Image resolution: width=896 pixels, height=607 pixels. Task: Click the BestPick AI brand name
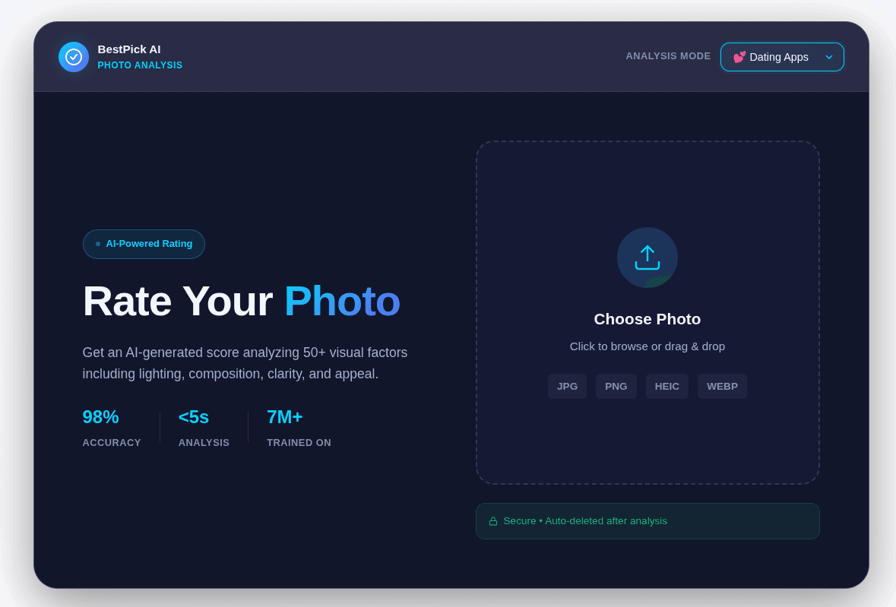[129, 49]
